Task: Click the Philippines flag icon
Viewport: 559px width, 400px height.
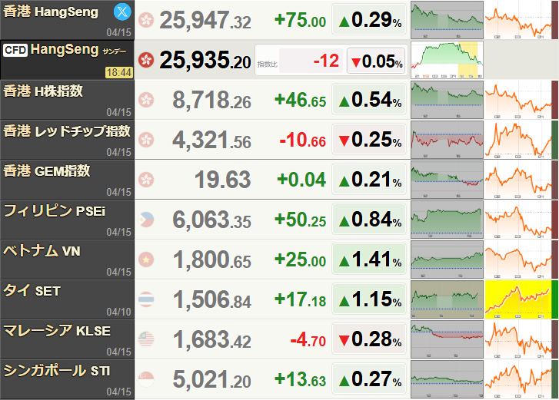Action: [146, 220]
